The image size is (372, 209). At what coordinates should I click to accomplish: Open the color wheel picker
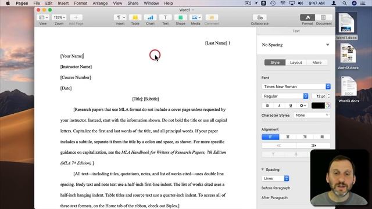pyautogui.click(x=328, y=106)
